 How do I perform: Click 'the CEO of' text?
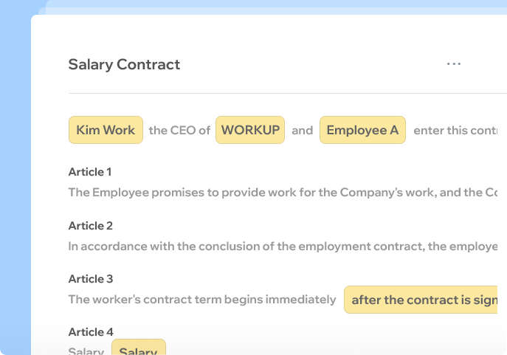(x=179, y=131)
